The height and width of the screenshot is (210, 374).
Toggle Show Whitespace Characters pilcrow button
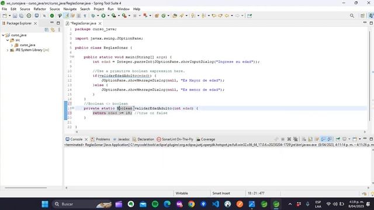[x=85, y=16]
